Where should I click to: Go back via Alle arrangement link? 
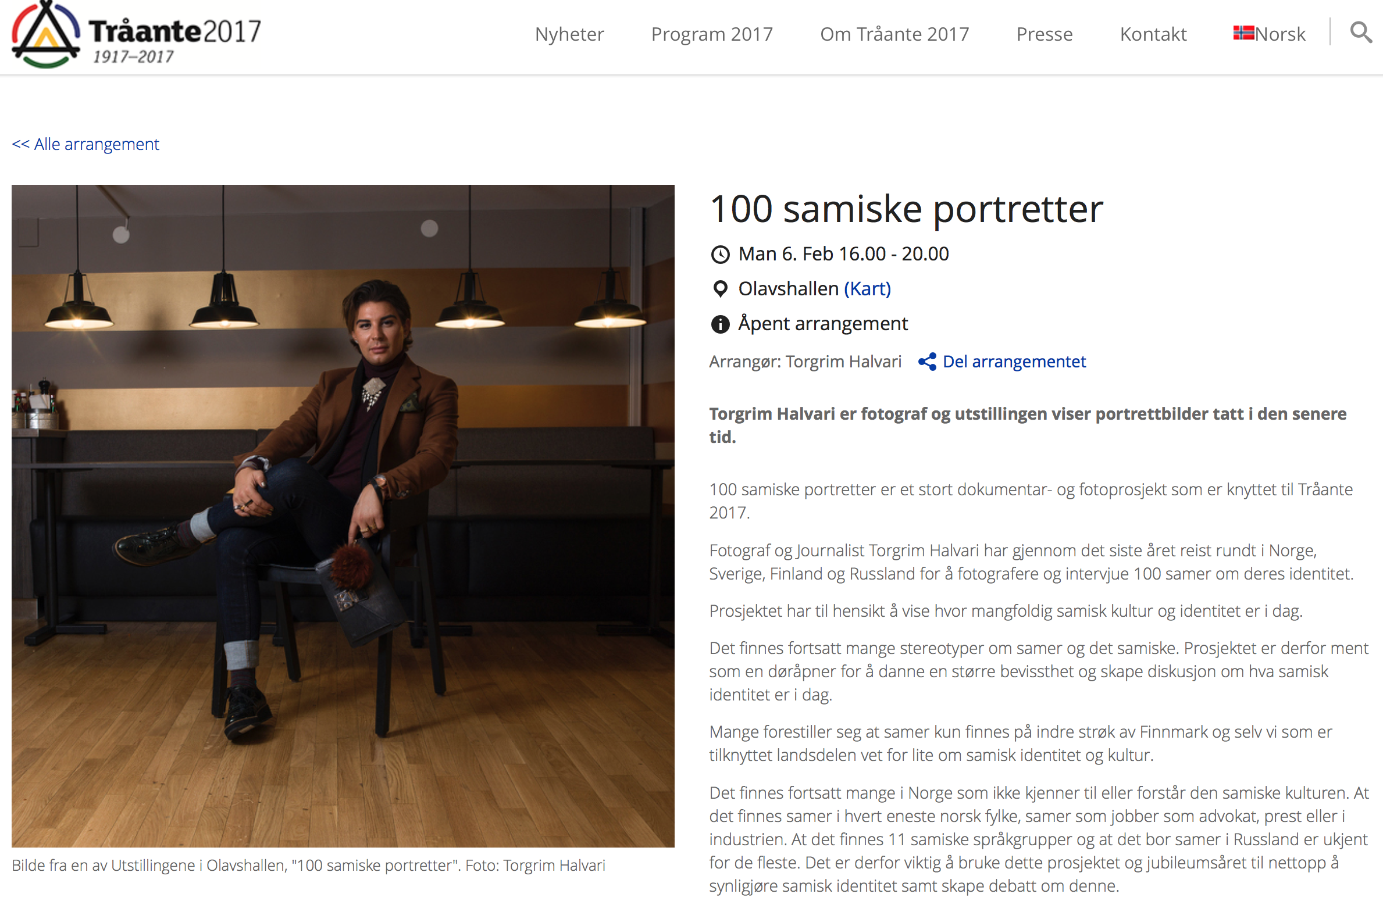85,144
